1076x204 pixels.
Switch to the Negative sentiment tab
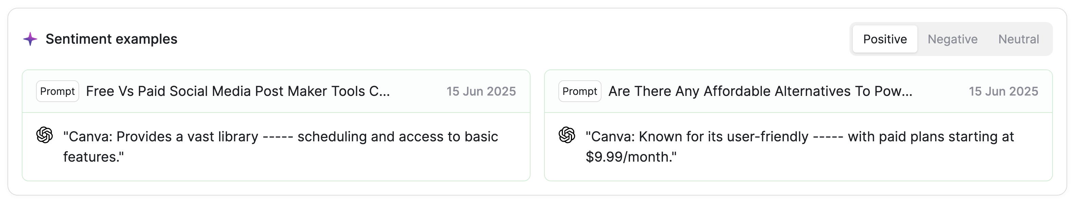[x=952, y=39]
